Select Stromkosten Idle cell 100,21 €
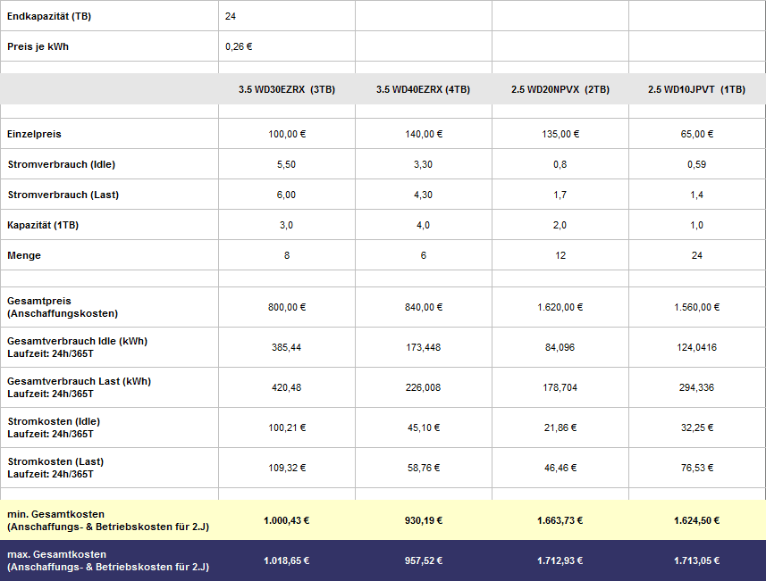This screenshot has width=766, height=581. [x=287, y=427]
